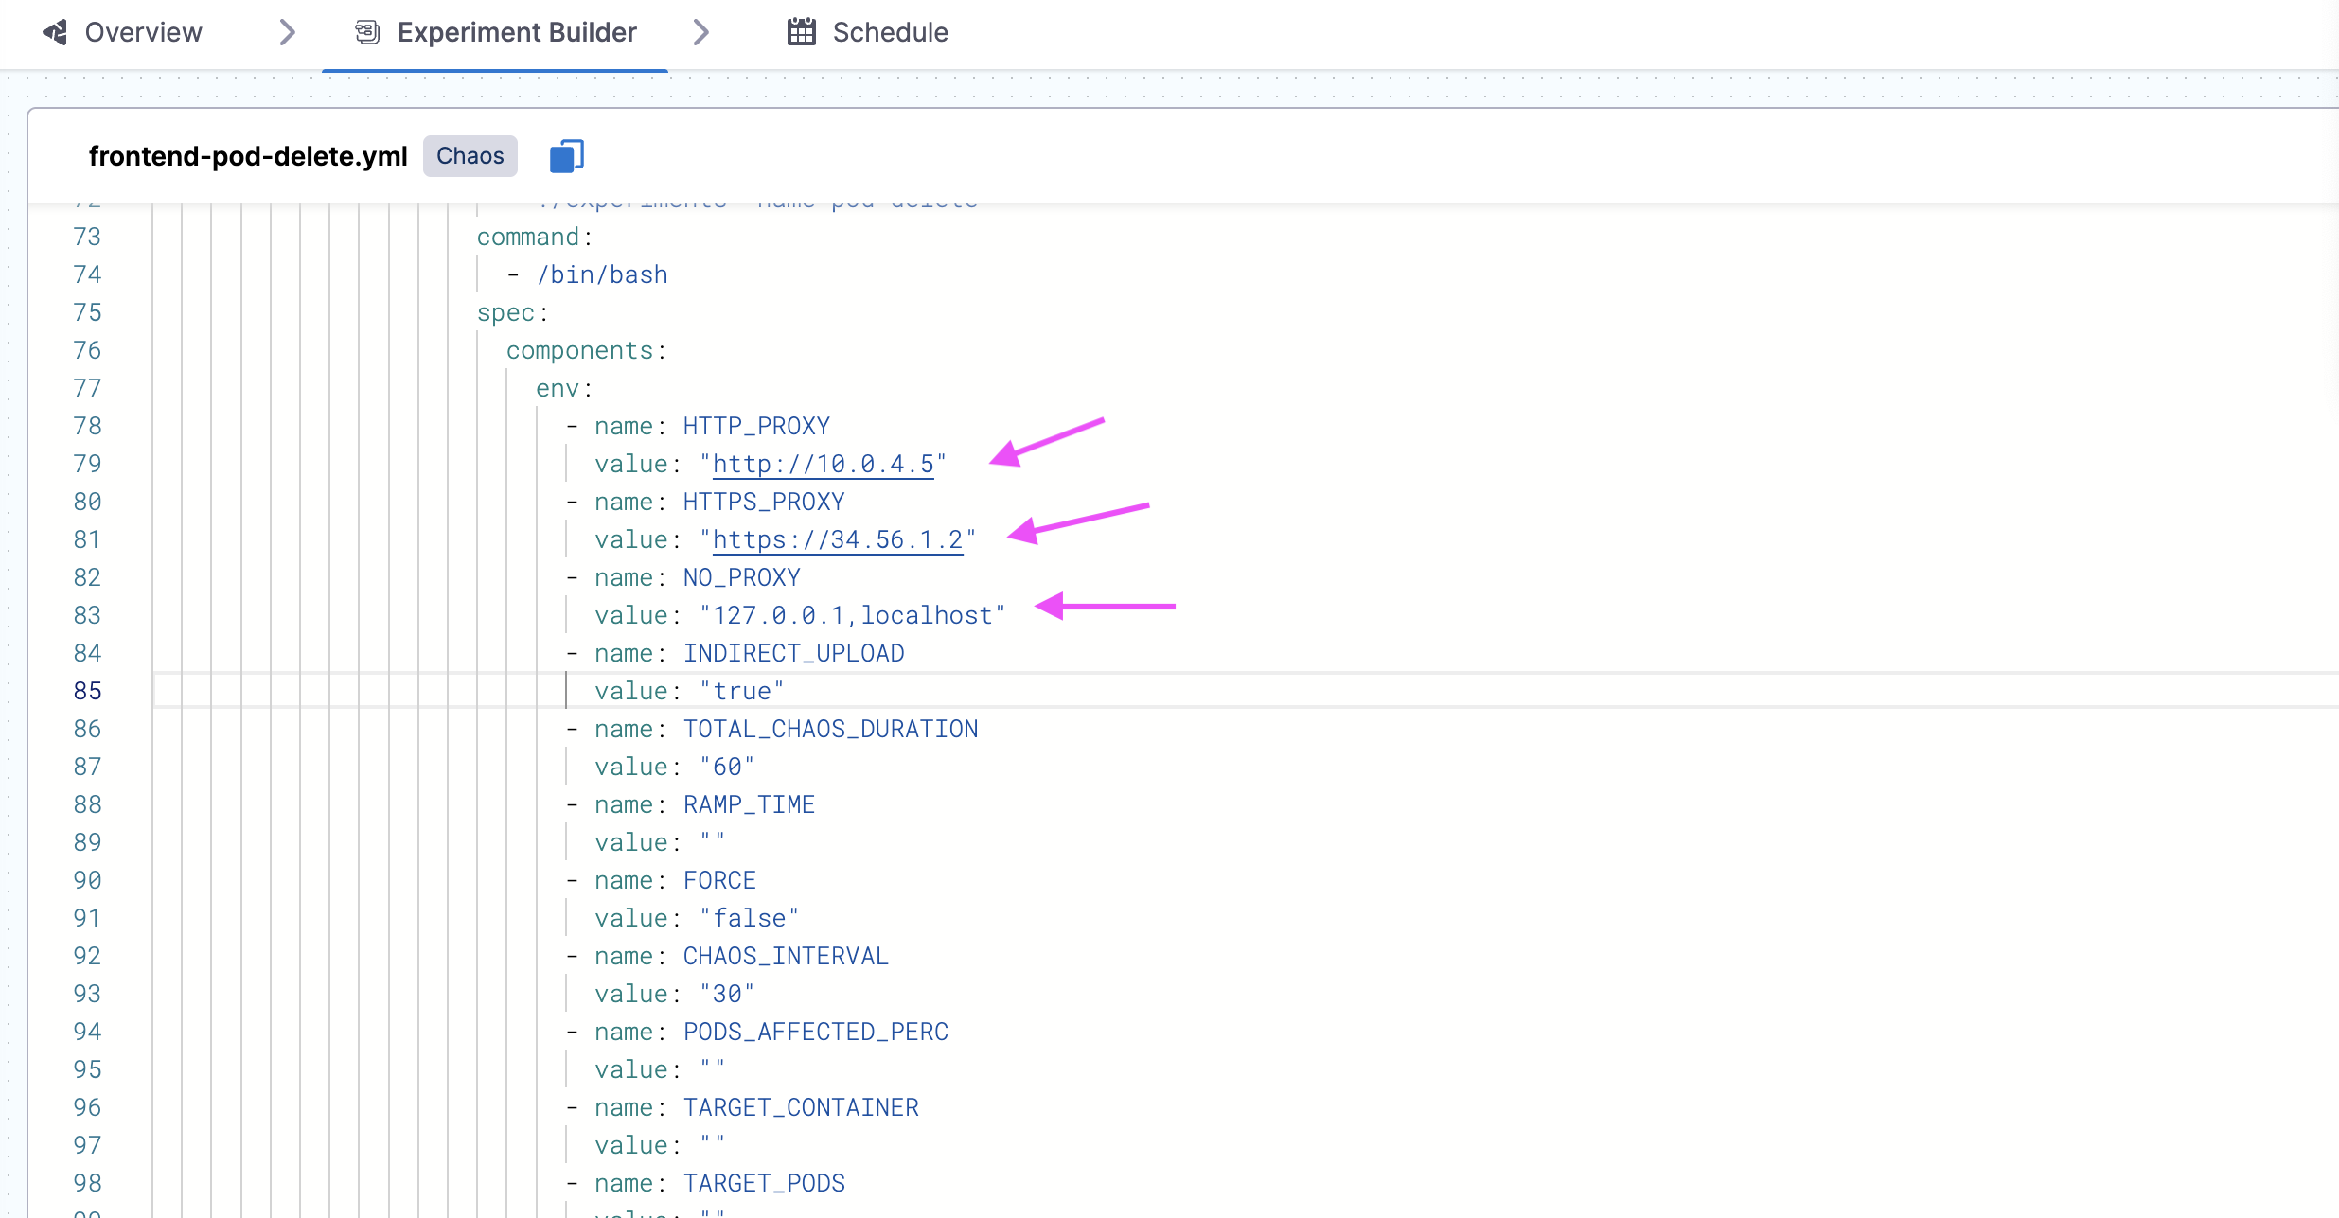Click the INDIRECT_UPLOAD "true" value
2339x1218 pixels.
click(x=741, y=691)
